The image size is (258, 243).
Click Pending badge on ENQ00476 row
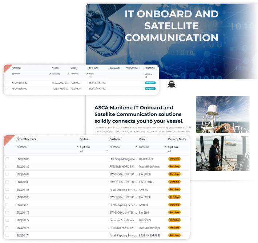coord(174,227)
